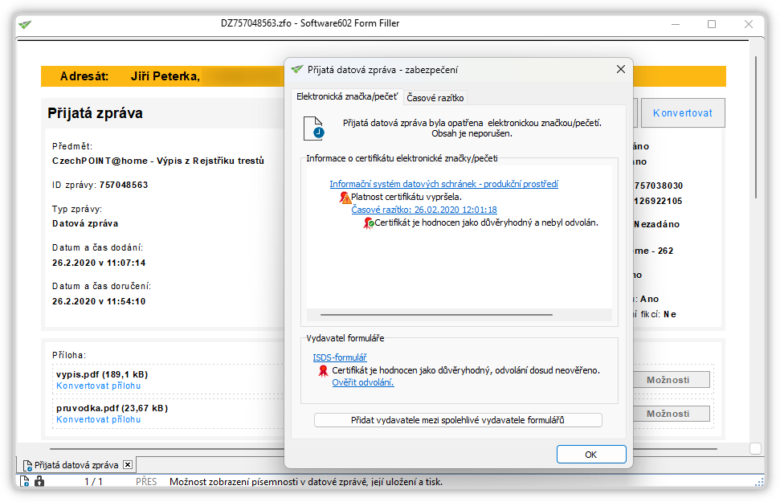The width and height of the screenshot is (780, 502).
Task: Close the security dialog with the X button
Action: click(x=620, y=69)
